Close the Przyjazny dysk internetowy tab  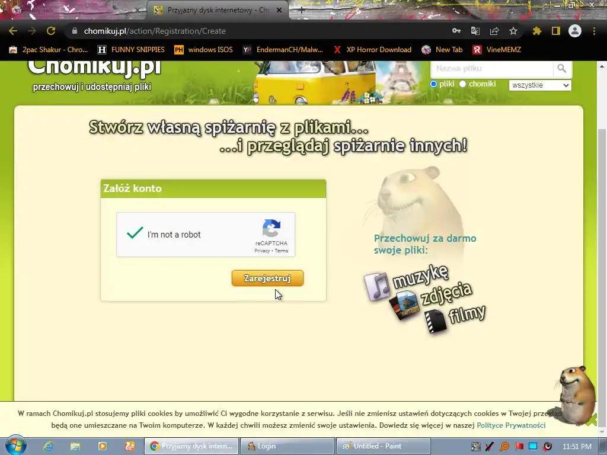pos(279,11)
